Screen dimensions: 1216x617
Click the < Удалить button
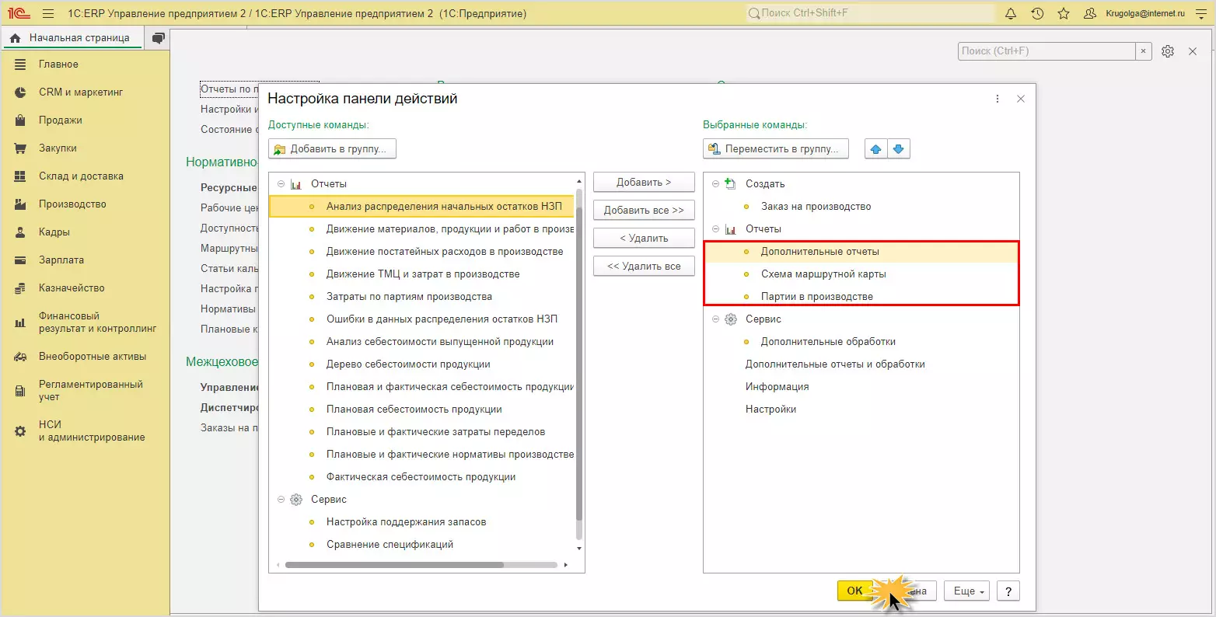(644, 239)
